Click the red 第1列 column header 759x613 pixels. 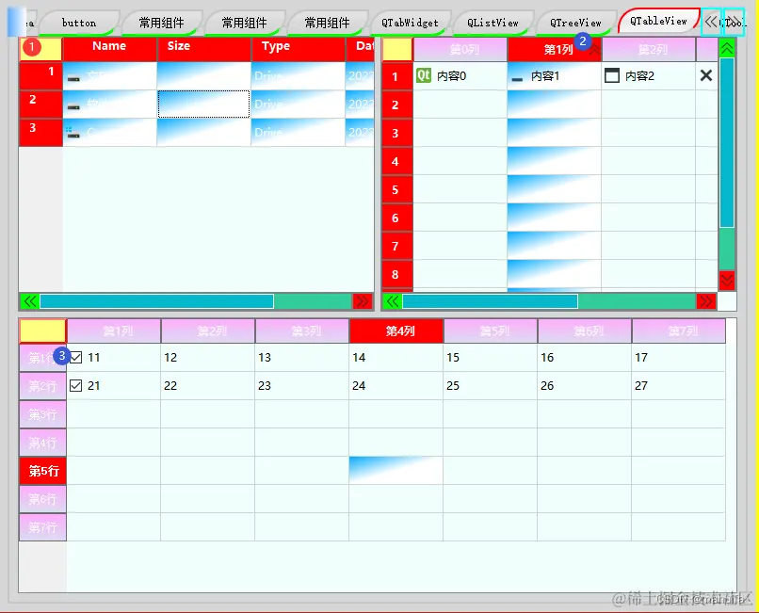pyautogui.click(x=555, y=49)
